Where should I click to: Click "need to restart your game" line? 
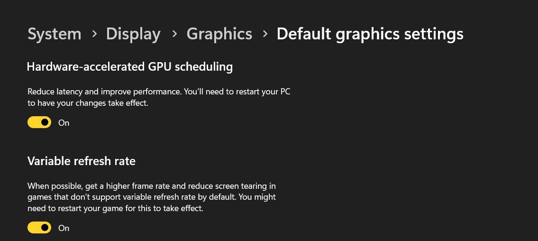(x=115, y=208)
